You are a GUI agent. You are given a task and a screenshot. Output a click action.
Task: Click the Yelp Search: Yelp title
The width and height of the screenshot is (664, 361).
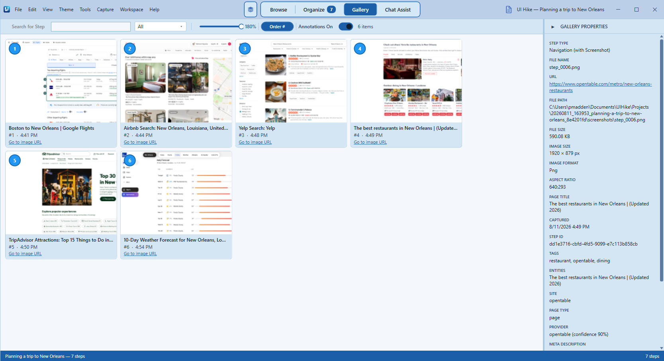[257, 128]
